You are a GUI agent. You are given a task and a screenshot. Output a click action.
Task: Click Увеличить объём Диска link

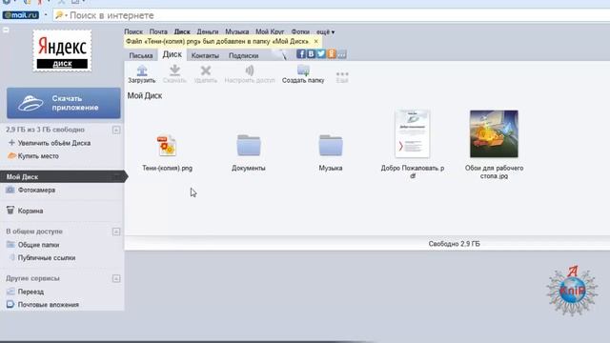pos(54,143)
